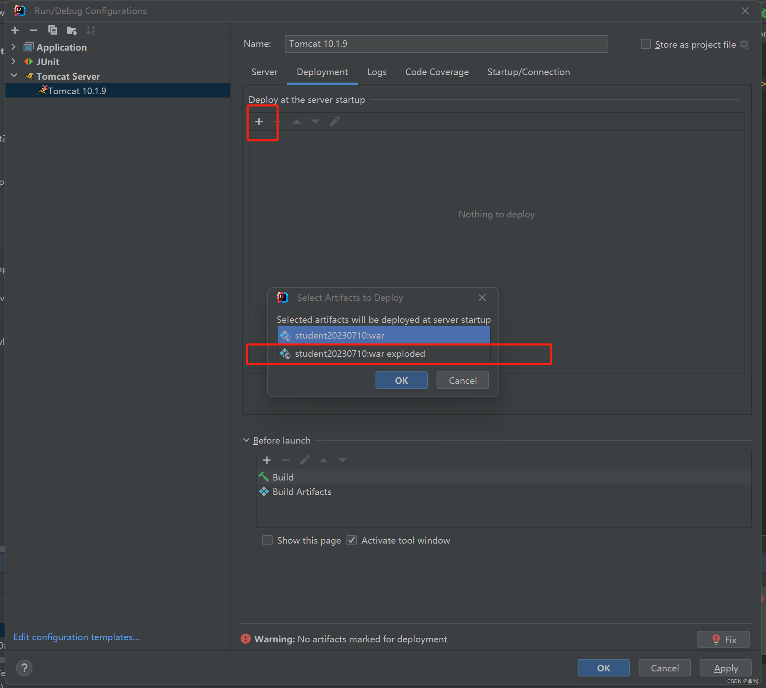This screenshot has height=688, width=766.
Task: Open Edit configuration templates link
Action: [76, 637]
